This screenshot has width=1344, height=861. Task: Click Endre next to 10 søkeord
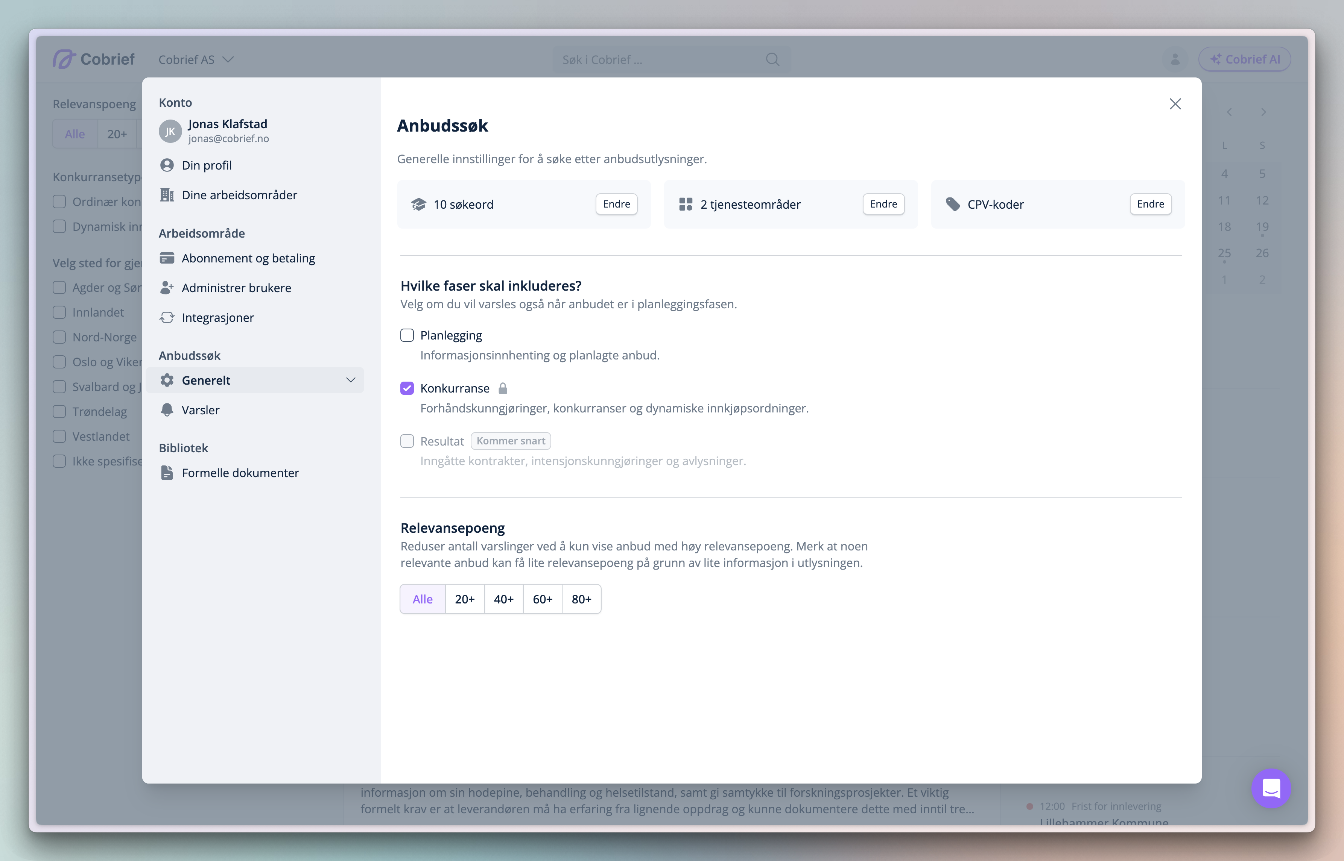pos(616,204)
